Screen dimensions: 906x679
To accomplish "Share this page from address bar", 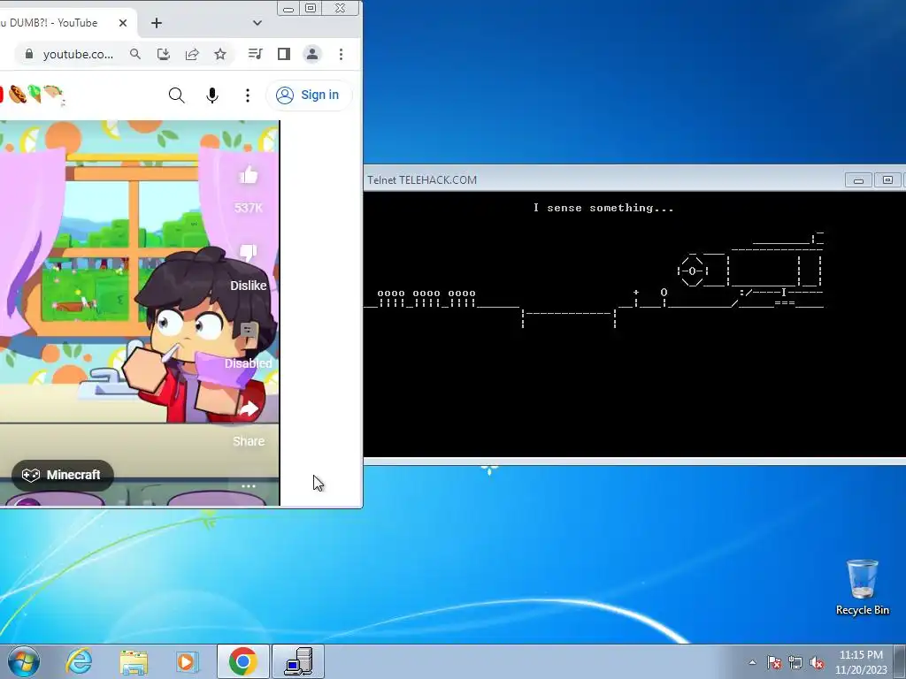I will pyautogui.click(x=192, y=54).
